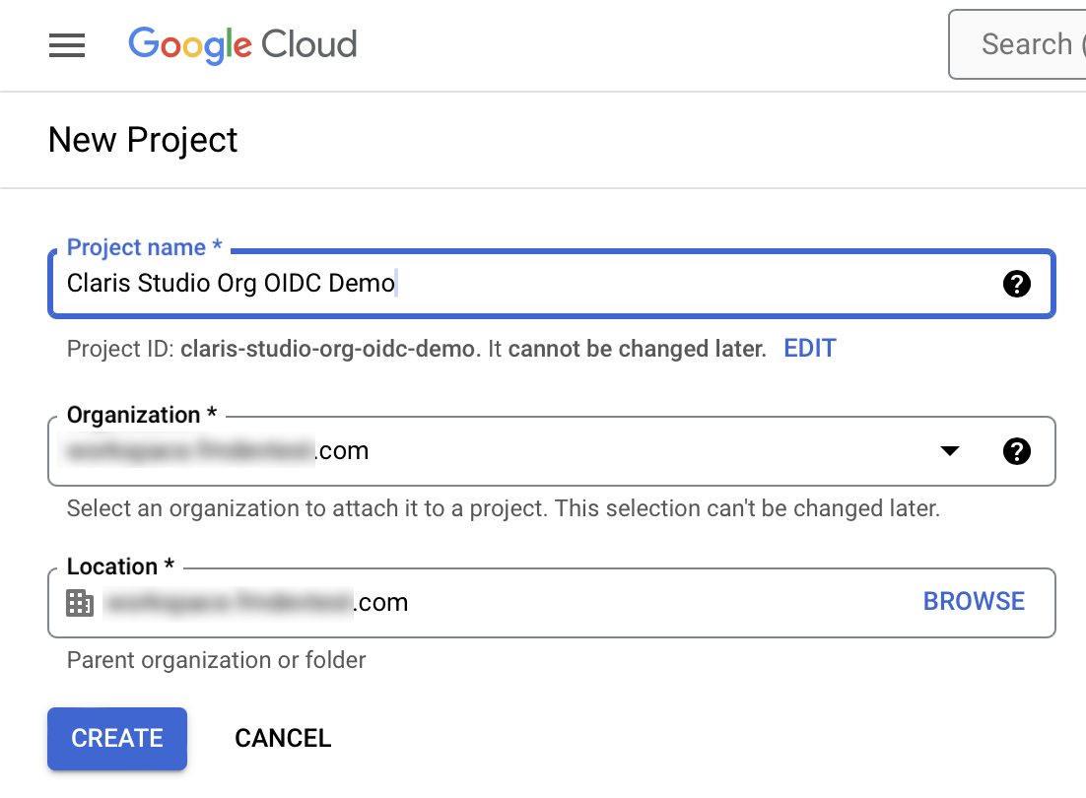This screenshot has width=1086, height=798.
Task: Open the organization list using the caret arrow
Action: [949, 450]
